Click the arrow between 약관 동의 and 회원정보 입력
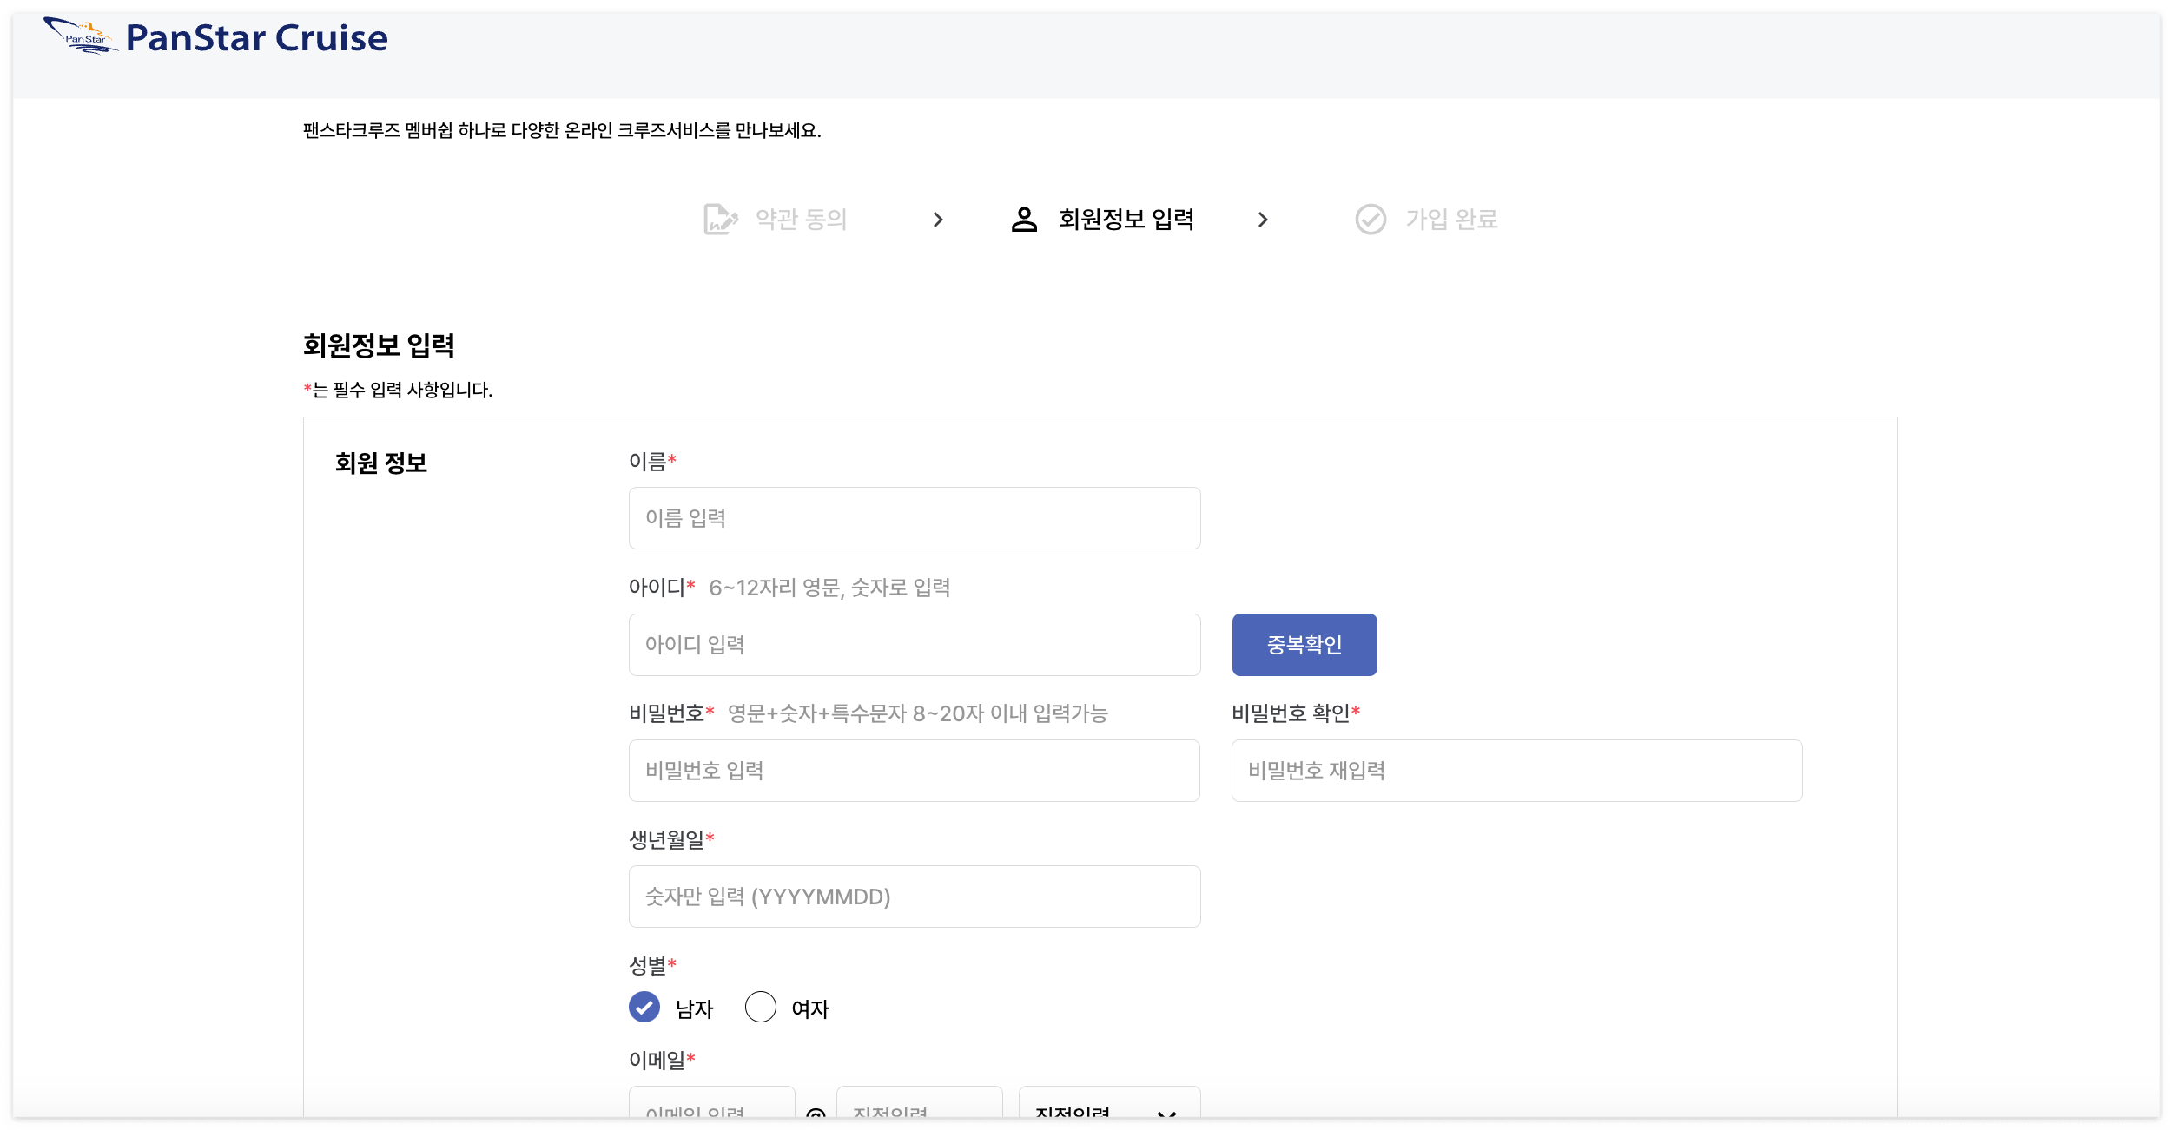The image size is (2173, 1130). pos(938,220)
